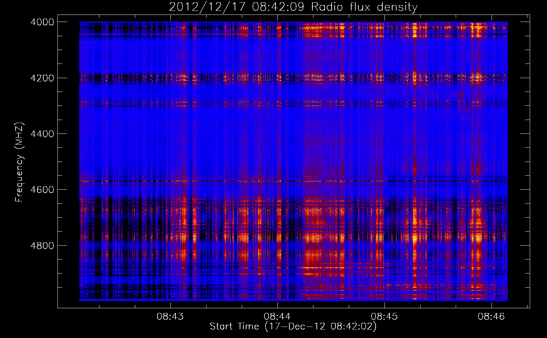Select the 4200 frequency tick label
This screenshot has height=338, width=547.
click(x=42, y=78)
